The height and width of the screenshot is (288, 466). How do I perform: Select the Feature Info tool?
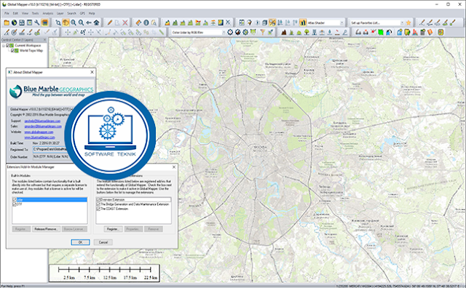tap(146, 23)
